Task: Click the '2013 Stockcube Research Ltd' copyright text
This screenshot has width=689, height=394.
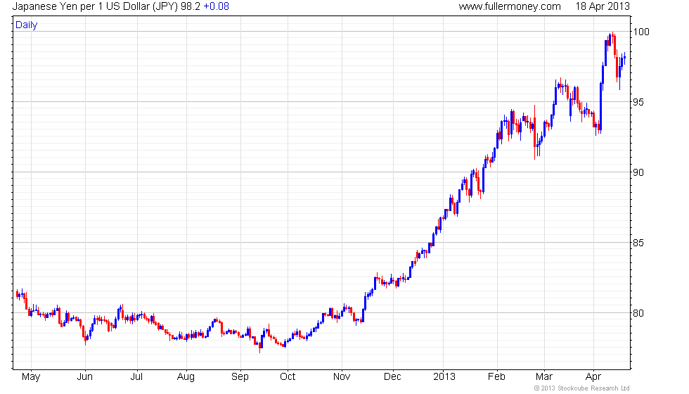Action: coord(581,388)
